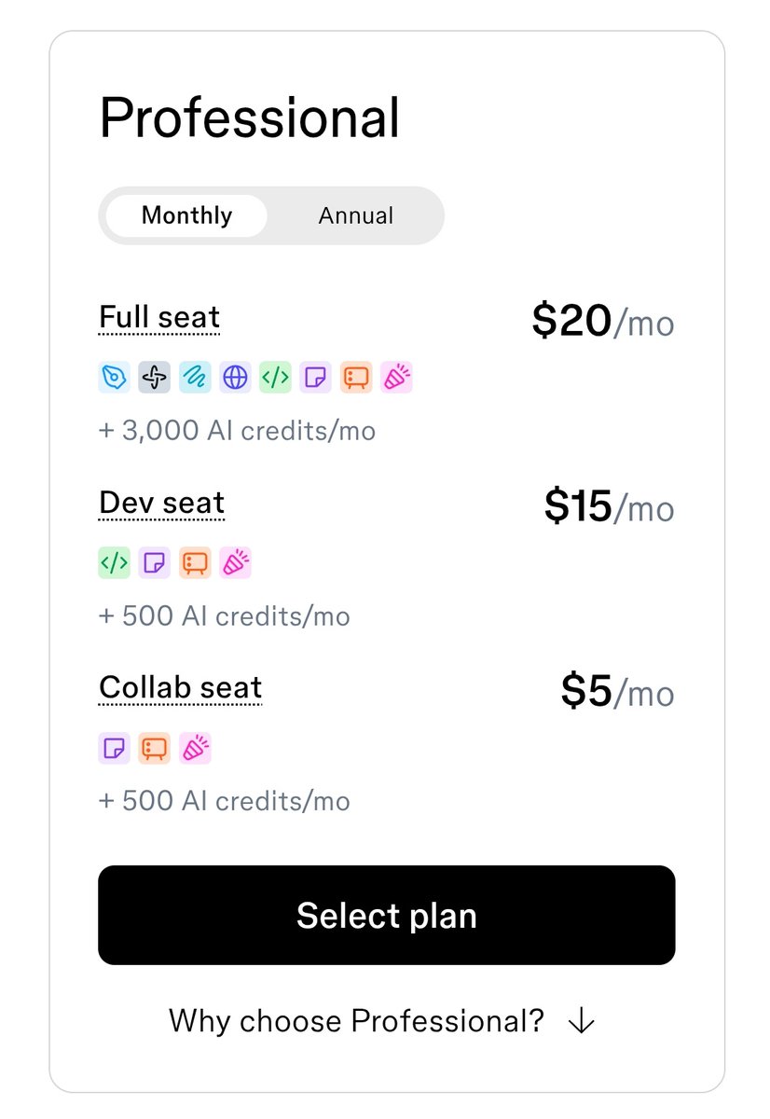Open the Collab seat details link
The image size is (770, 1119).
coord(180,688)
